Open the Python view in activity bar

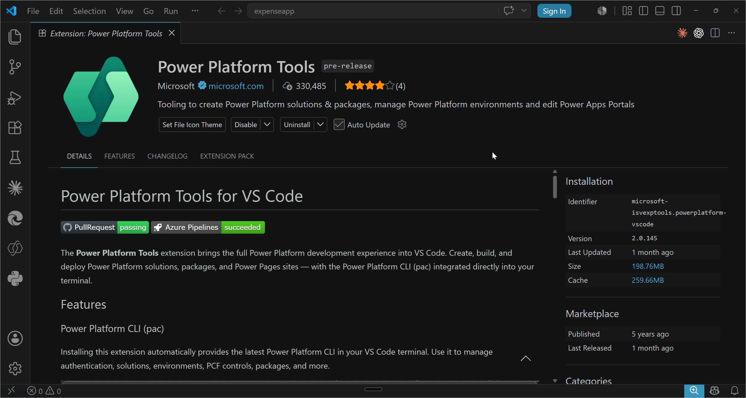click(15, 278)
